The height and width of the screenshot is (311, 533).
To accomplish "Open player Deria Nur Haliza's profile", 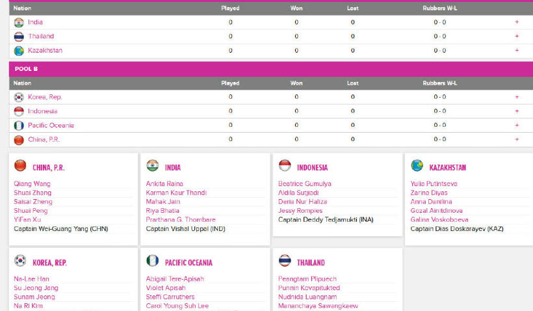I will point(302,202).
